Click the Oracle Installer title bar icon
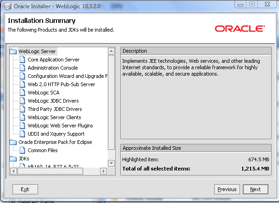 [x=8, y=6]
